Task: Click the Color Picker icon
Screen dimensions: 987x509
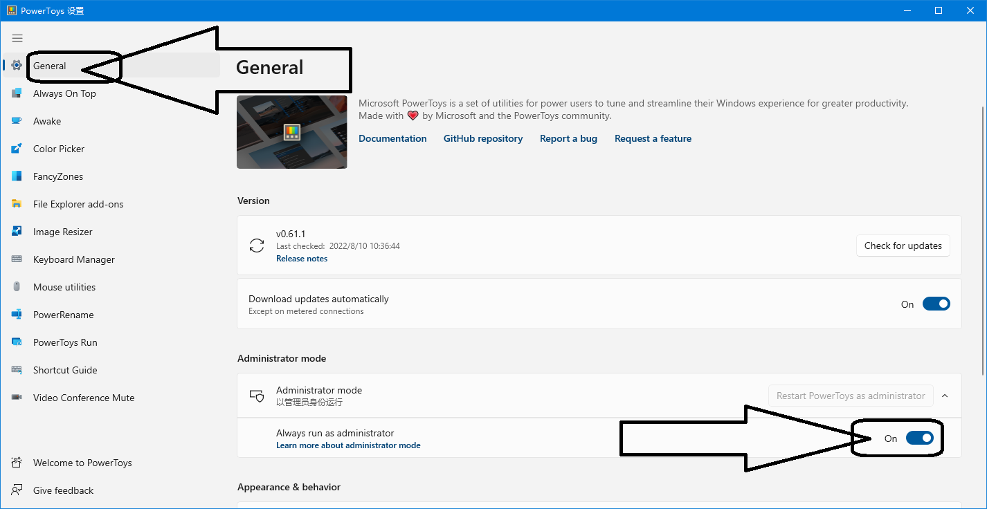Action: pyautogui.click(x=17, y=149)
